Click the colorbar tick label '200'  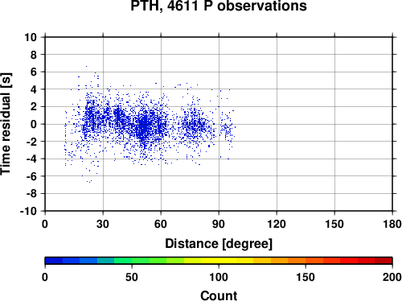(x=392, y=277)
